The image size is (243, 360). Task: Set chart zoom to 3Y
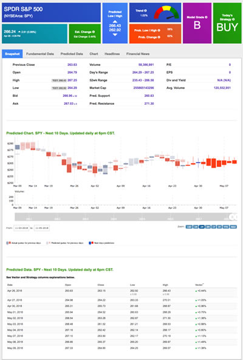pos(219,227)
